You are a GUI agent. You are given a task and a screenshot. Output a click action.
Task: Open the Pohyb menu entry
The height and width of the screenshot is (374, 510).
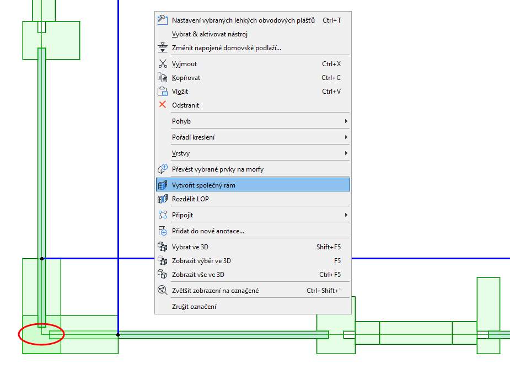tap(253, 121)
